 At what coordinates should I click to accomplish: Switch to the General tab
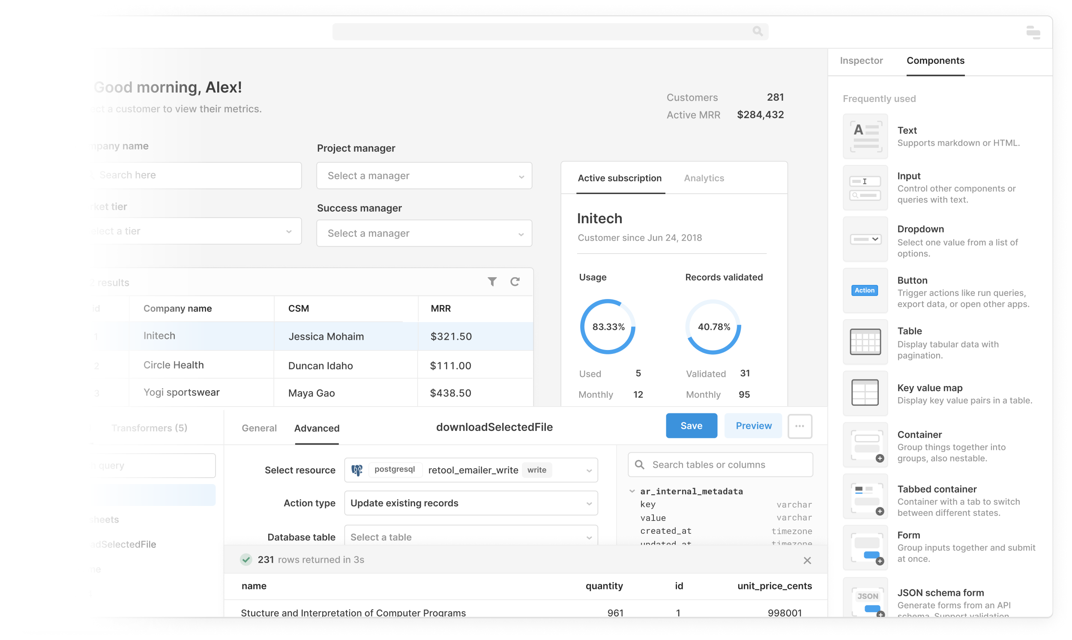(x=258, y=428)
